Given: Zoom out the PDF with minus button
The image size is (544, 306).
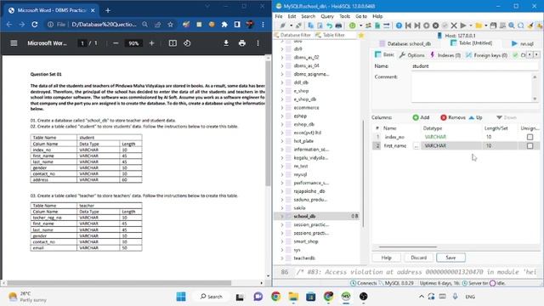Looking at the screenshot, I should [x=116, y=43].
